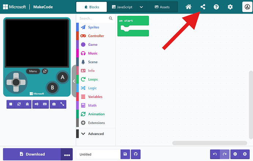Image resolution: width=253 pixels, height=161 pixels.
Task: Redo the last undone change
Action: [x=224, y=154]
